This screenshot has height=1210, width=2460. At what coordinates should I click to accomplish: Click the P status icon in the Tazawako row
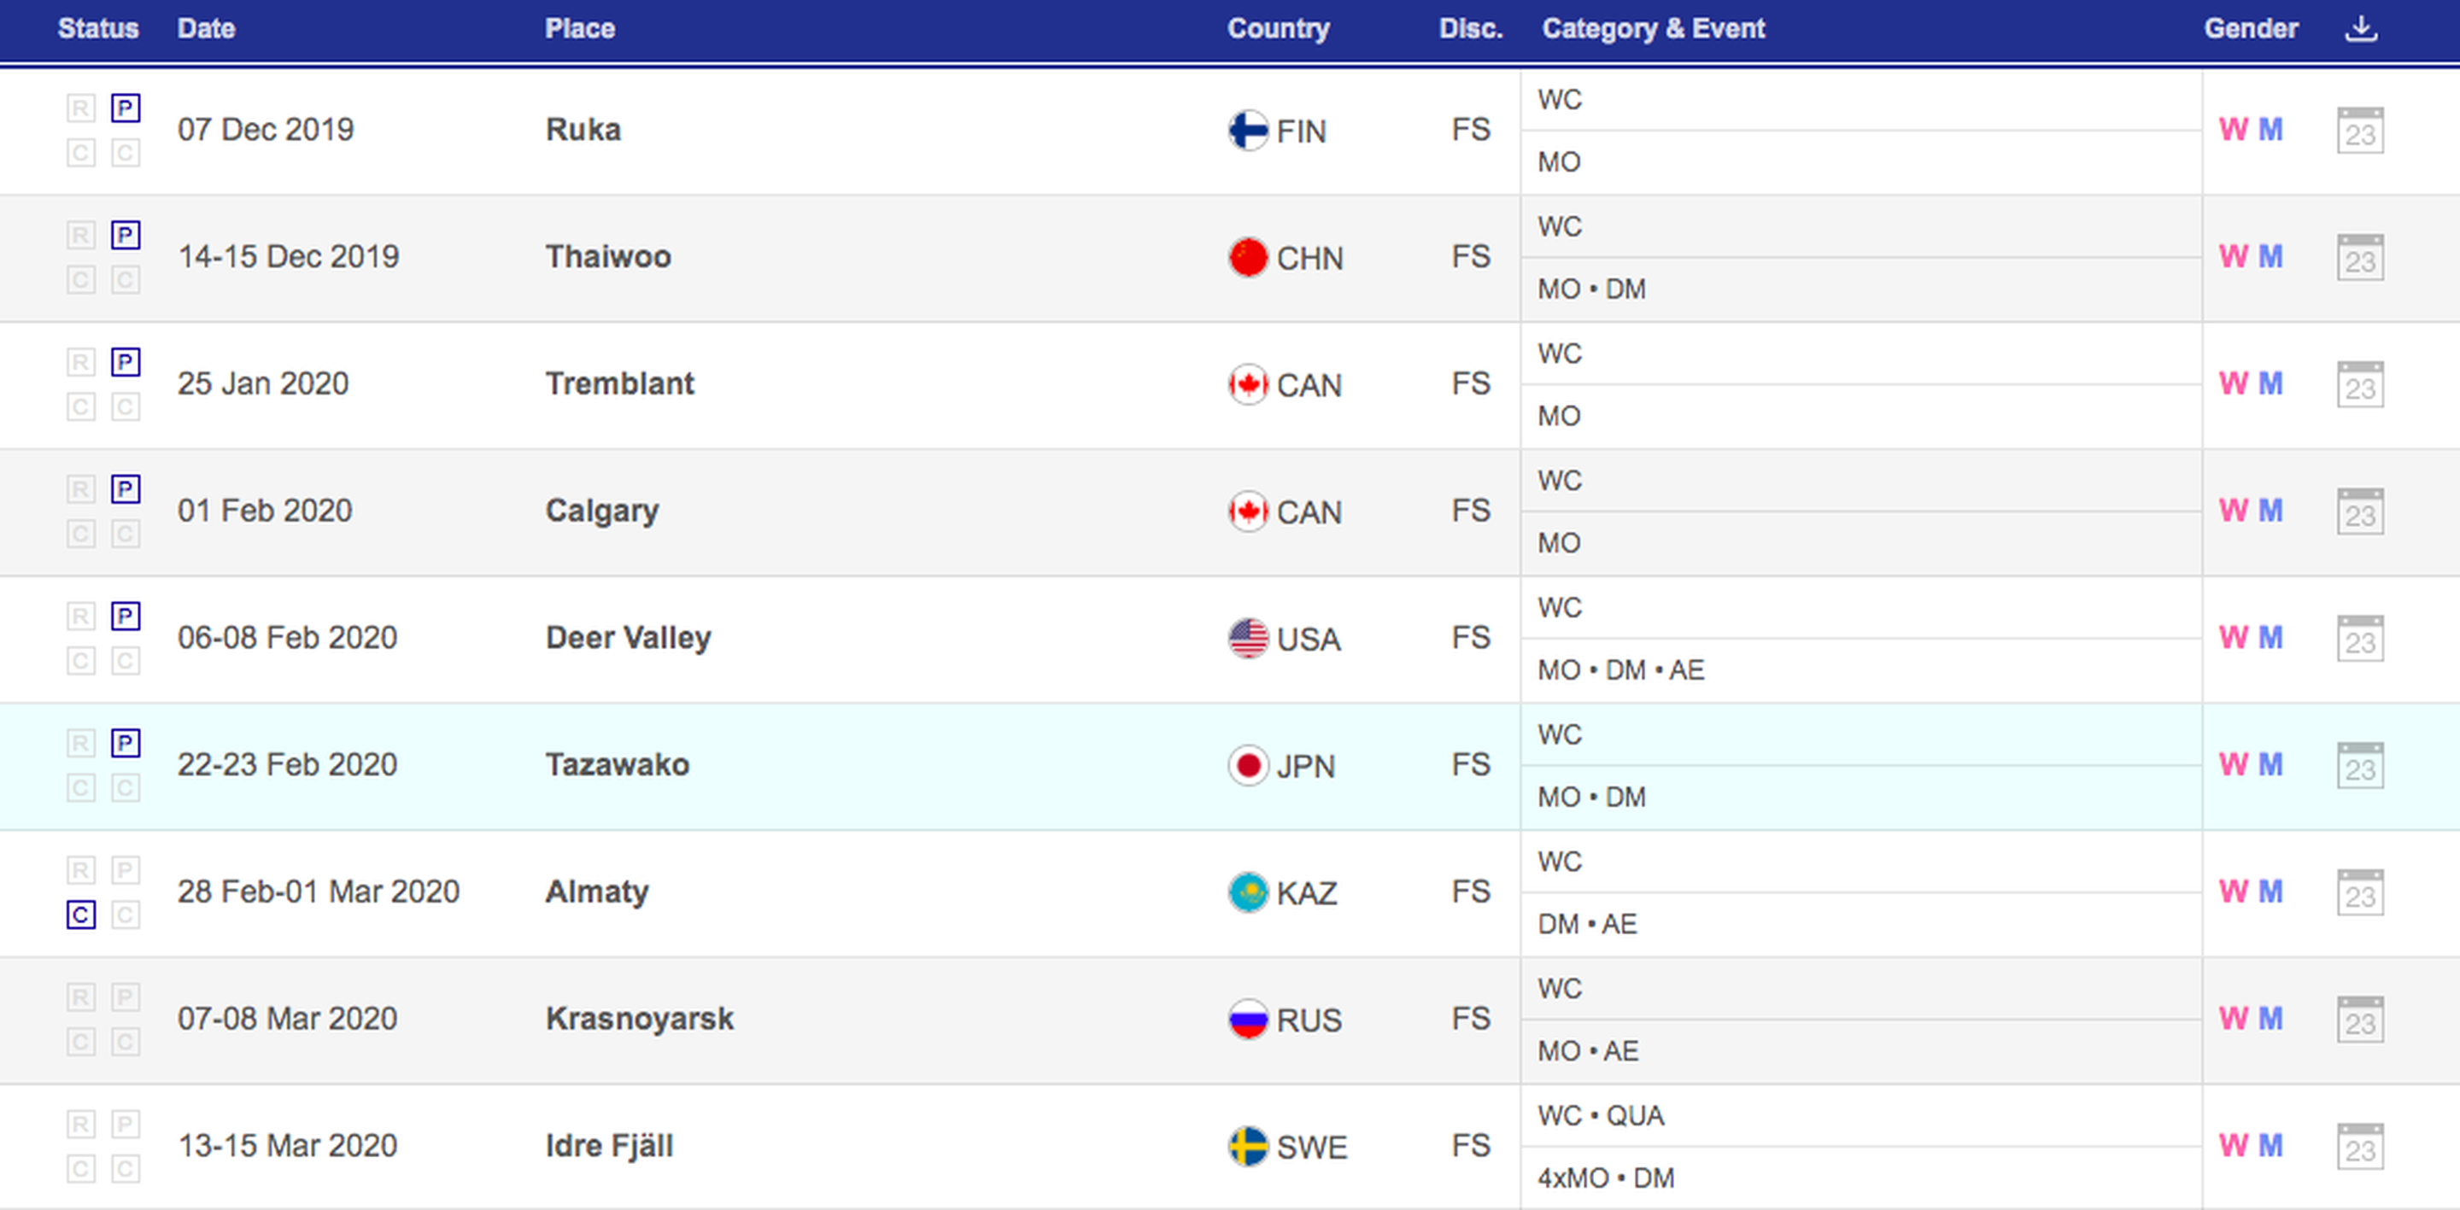click(125, 743)
